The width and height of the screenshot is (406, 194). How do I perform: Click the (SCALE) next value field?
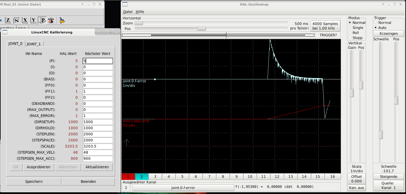(98, 146)
